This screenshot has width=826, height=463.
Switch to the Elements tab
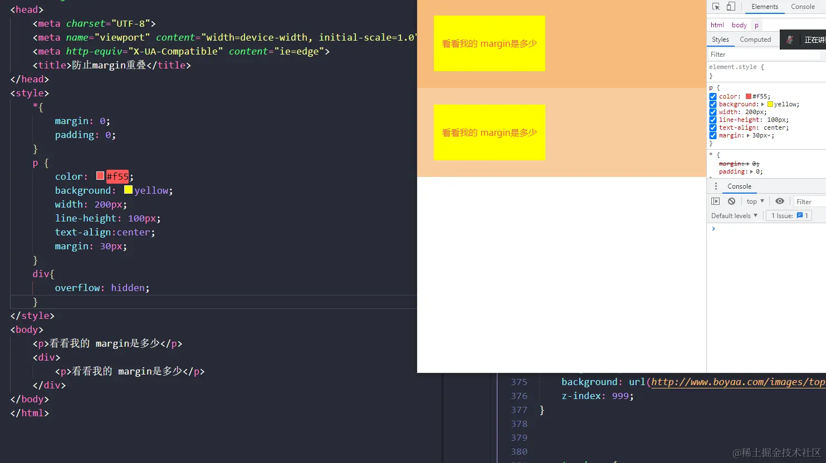tap(765, 7)
